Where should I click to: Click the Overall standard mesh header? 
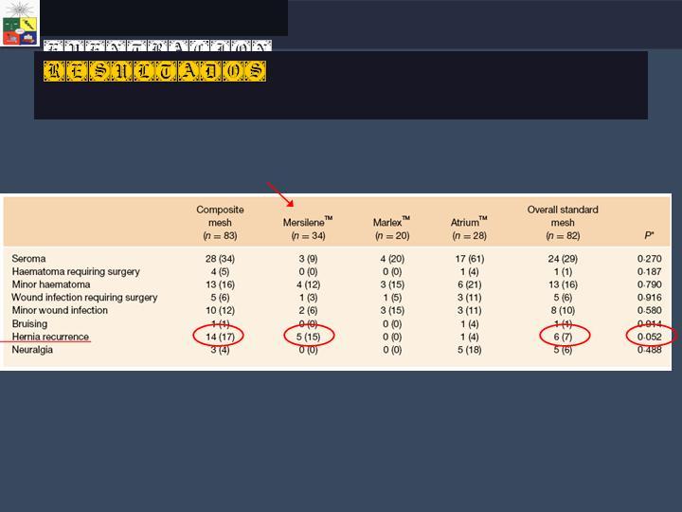[563, 223]
